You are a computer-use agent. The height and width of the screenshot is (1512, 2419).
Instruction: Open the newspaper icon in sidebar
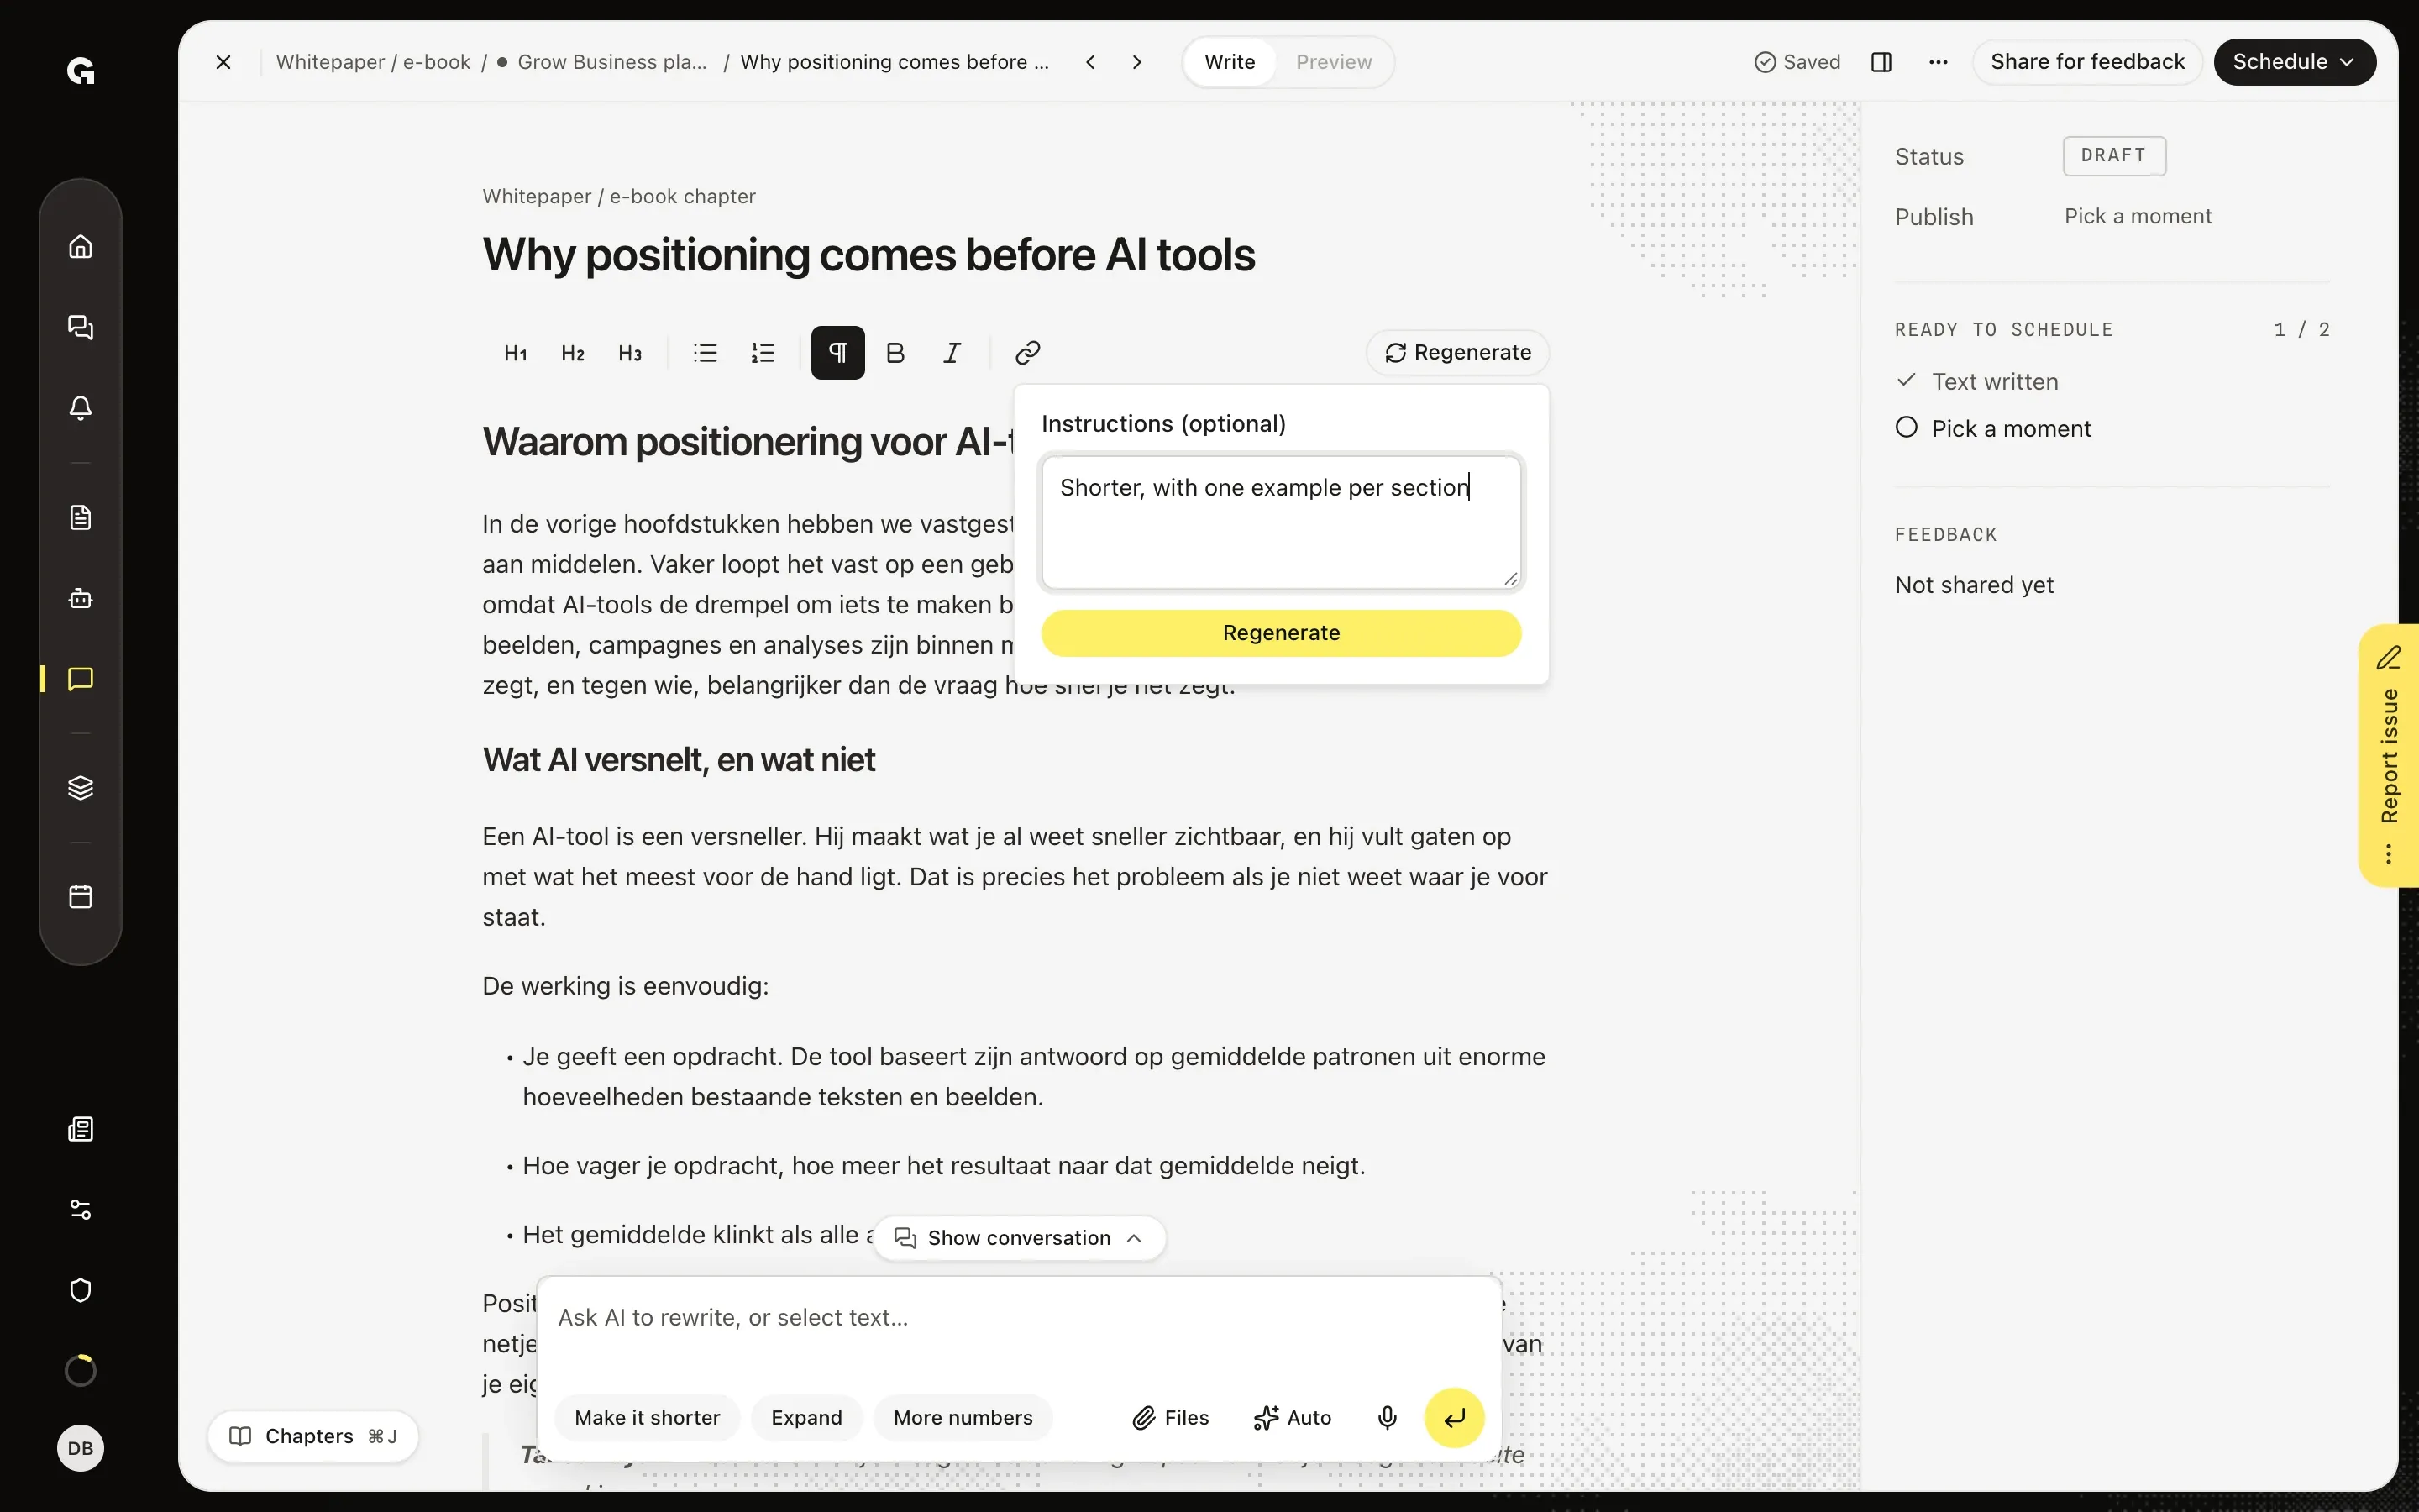(80, 1129)
